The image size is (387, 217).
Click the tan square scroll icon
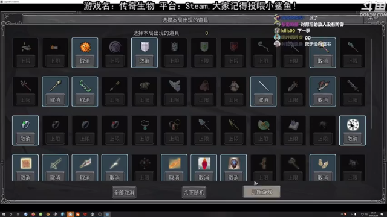[25, 163]
